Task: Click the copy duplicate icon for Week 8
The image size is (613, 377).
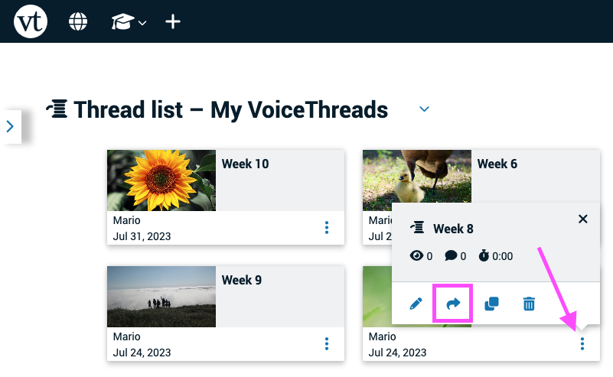Action: [x=491, y=304]
